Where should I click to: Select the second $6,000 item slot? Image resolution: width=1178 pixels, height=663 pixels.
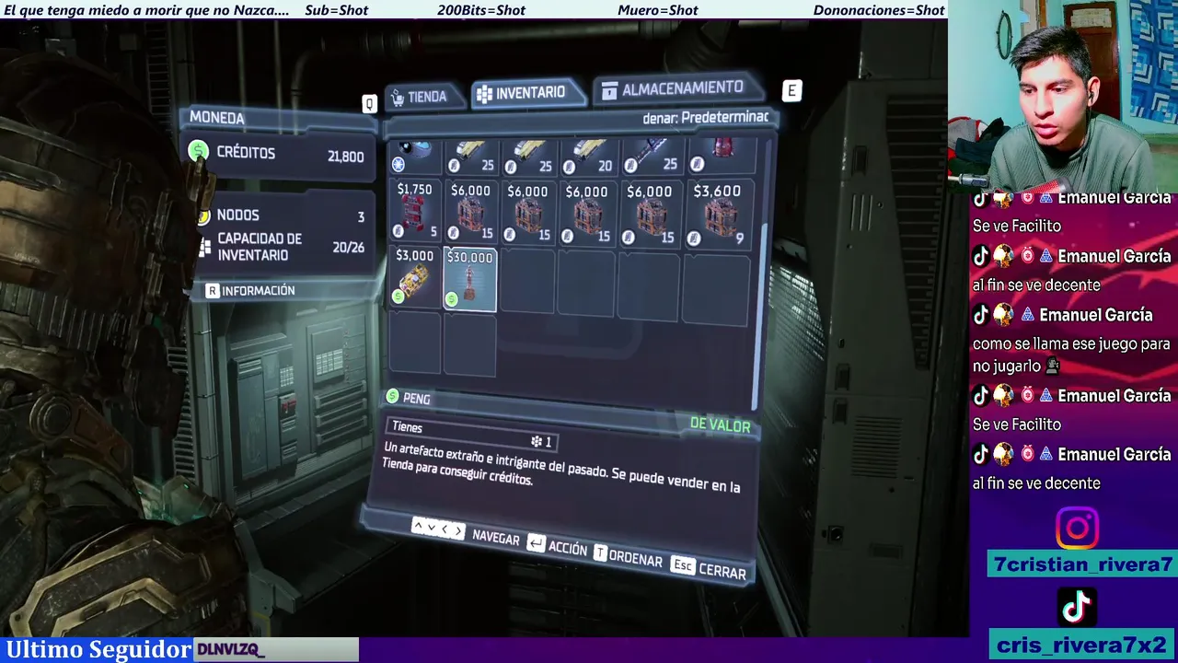coord(528,212)
